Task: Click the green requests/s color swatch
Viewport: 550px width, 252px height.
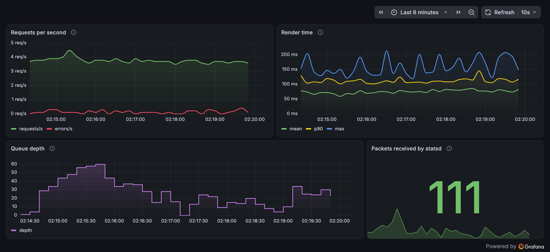Action: click(x=14, y=129)
